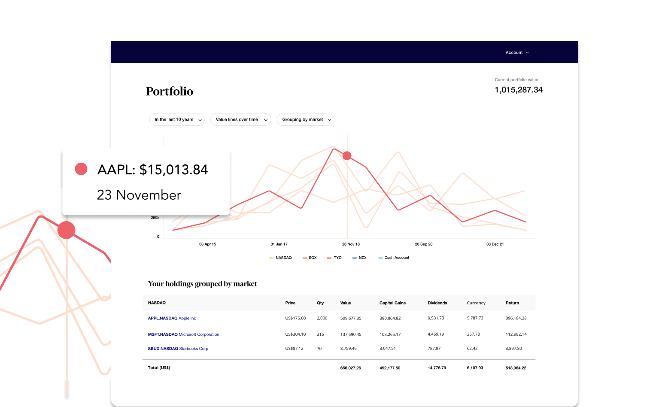This screenshot has height=407, width=662.
Task: Click the portfolio value 1,015,287.34
Action: [519, 90]
